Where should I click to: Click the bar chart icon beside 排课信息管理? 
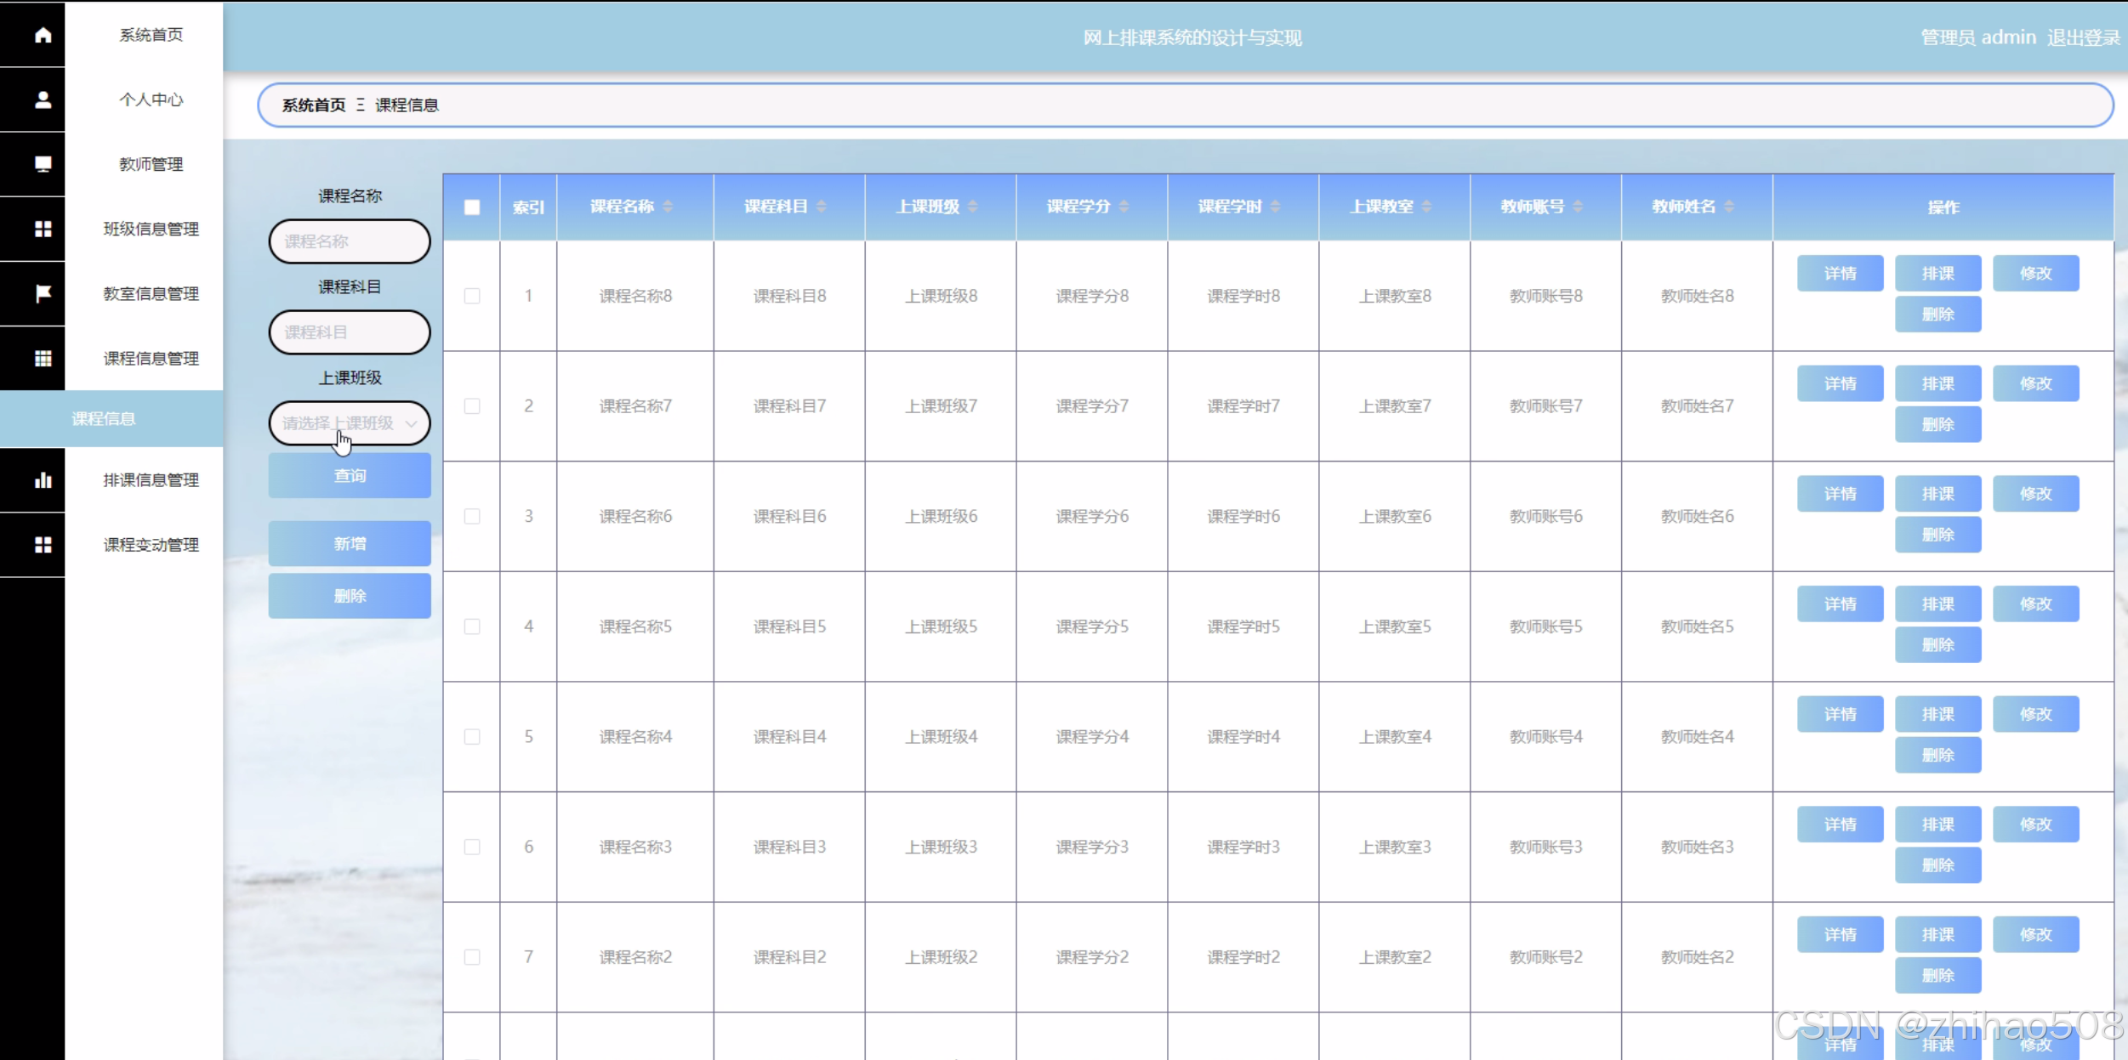click(x=43, y=480)
